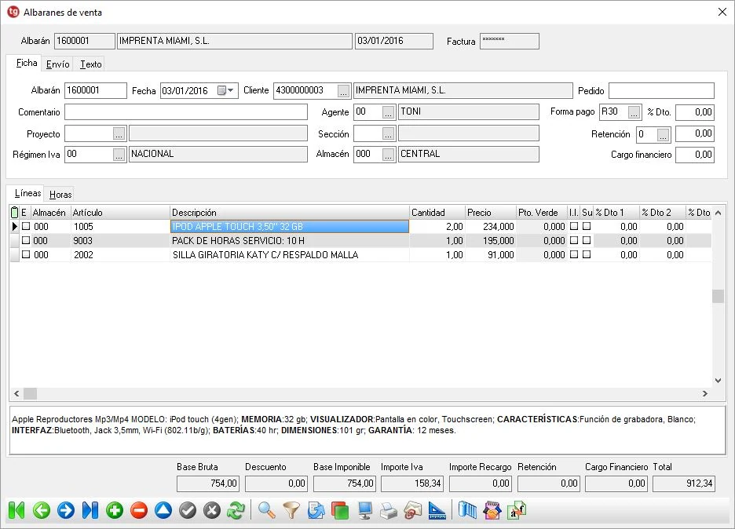Open the filter funnel icon
735x529 pixels.
(291, 510)
